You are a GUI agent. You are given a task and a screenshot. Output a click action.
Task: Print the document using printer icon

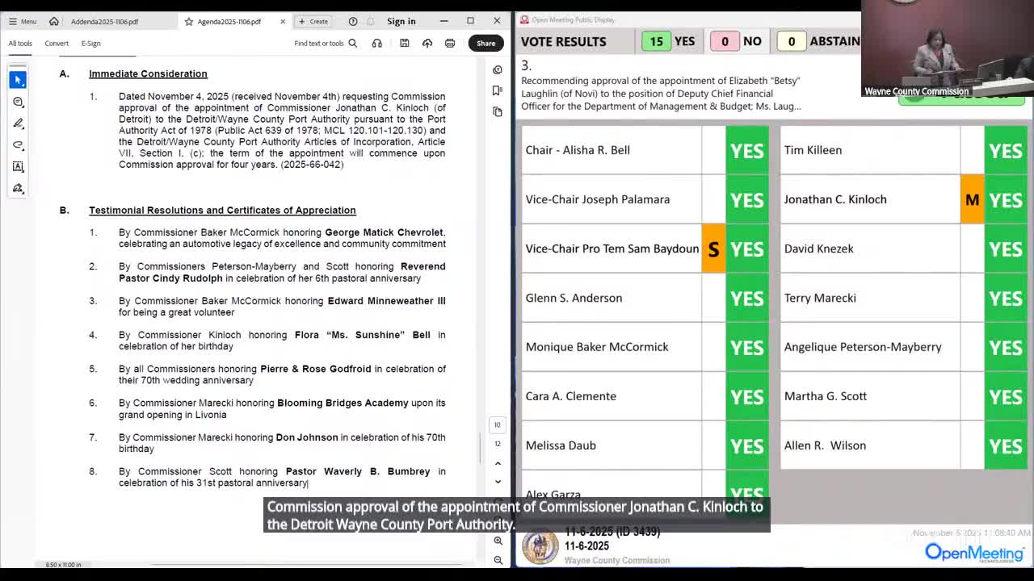pyautogui.click(x=450, y=43)
